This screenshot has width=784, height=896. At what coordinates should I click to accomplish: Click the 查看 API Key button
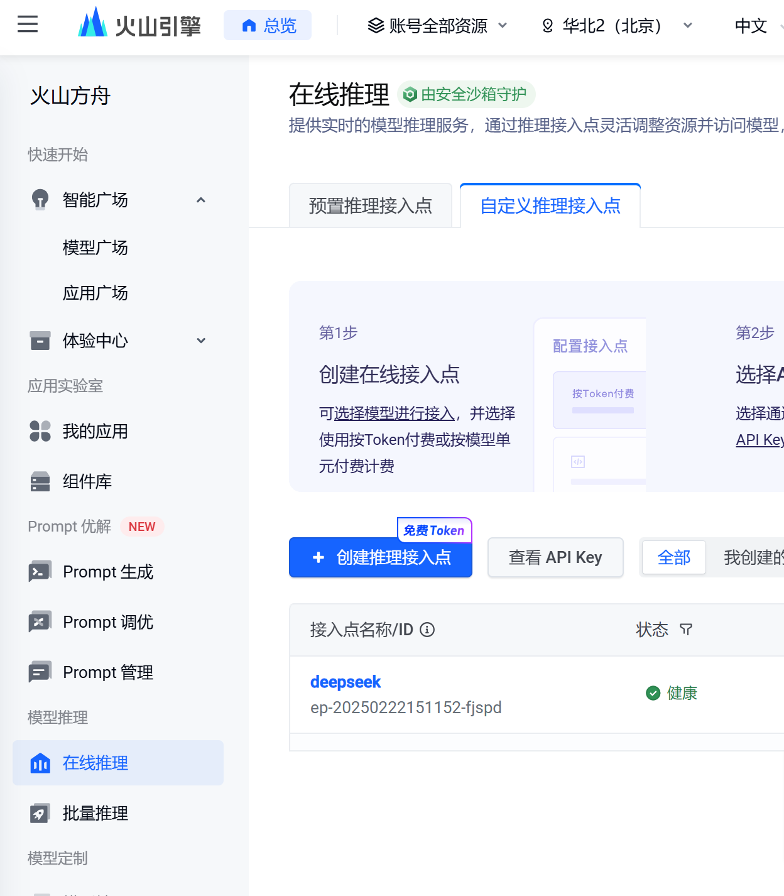point(555,557)
